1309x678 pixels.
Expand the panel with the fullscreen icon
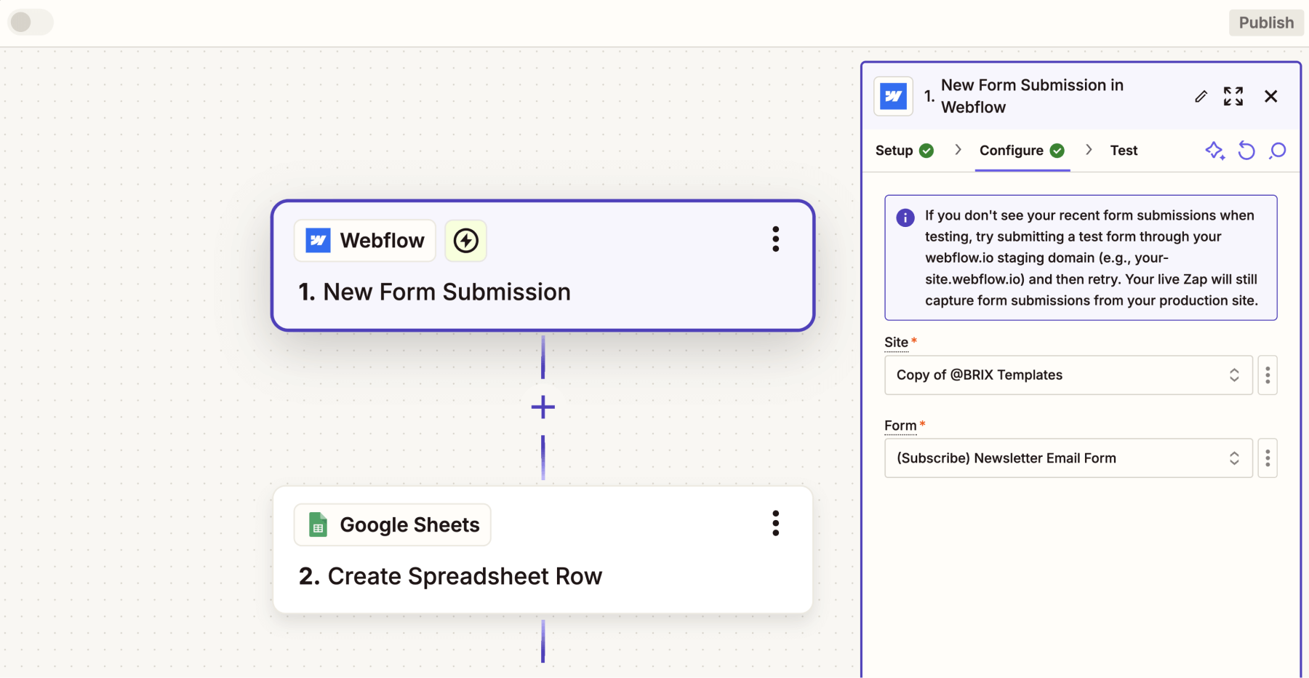pyautogui.click(x=1233, y=96)
